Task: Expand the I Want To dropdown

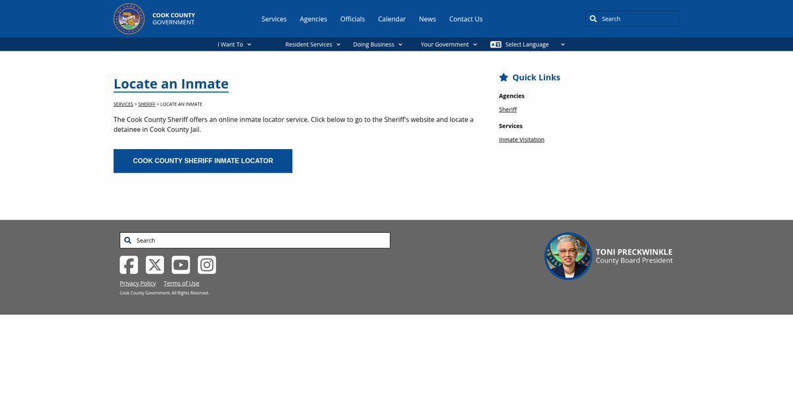Action: (x=235, y=44)
